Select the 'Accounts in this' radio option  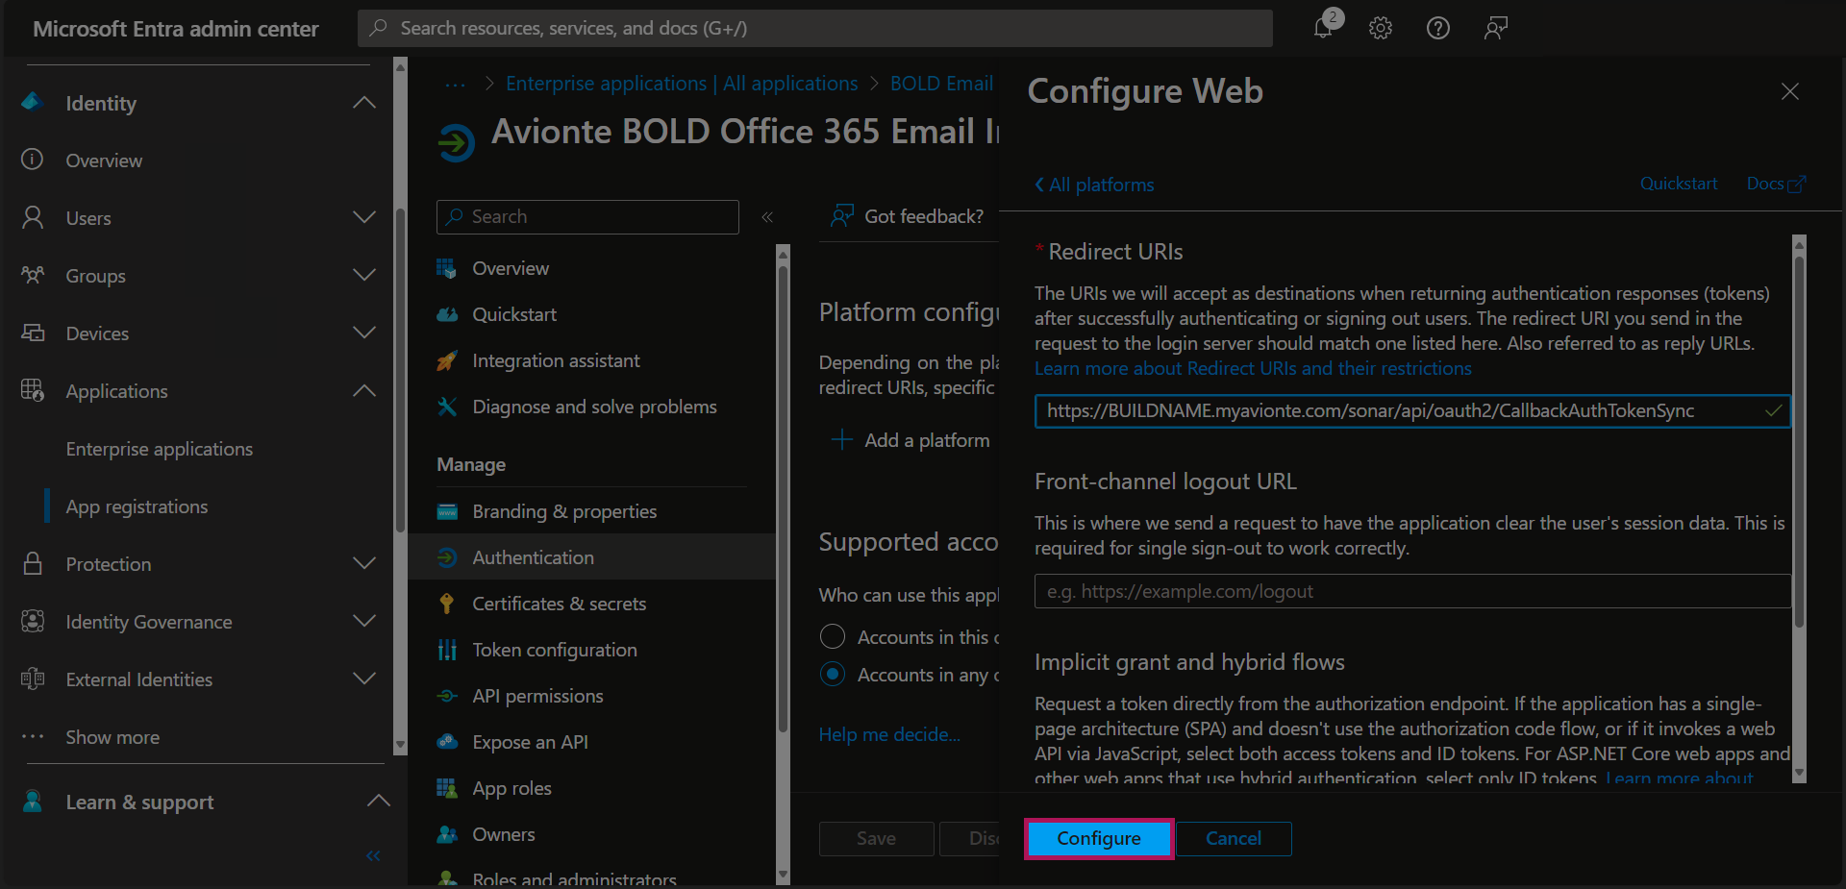[833, 637]
